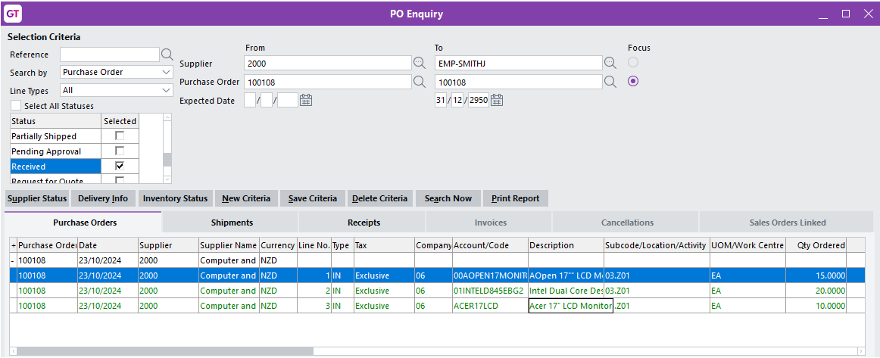The width and height of the screenshot is (880, 358).
Task: Click the grid horizontal scrollbar thumb
Action: pos(164,351)
